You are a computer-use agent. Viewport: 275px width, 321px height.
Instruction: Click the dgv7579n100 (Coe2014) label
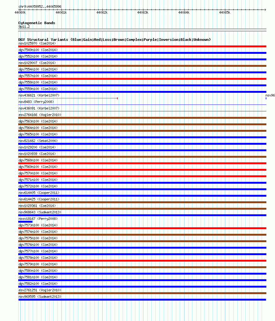coord(38,264)
